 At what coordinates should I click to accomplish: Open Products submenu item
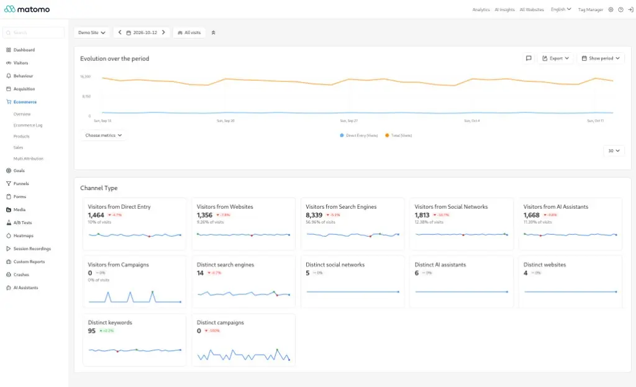tap(22, 136)
